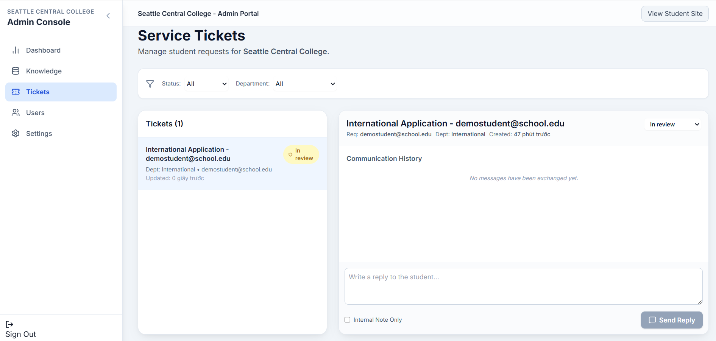716x341 pixels.
Task: Enable the Internal Note Only checkbox
Action: coord(347,320)
